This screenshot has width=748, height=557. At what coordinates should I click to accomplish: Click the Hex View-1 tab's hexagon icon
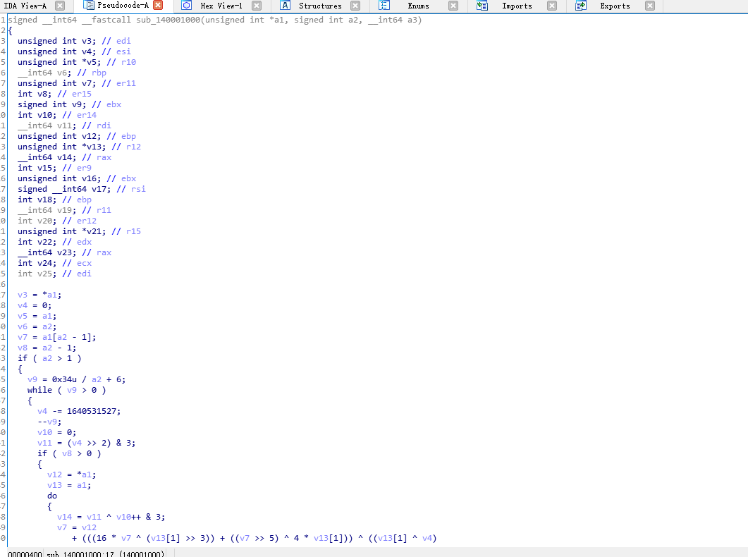[x=186, y=6]
